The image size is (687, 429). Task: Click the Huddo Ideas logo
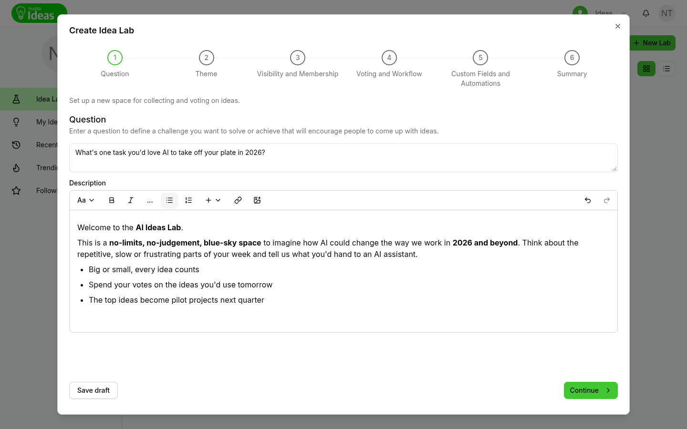pos(39,13)
